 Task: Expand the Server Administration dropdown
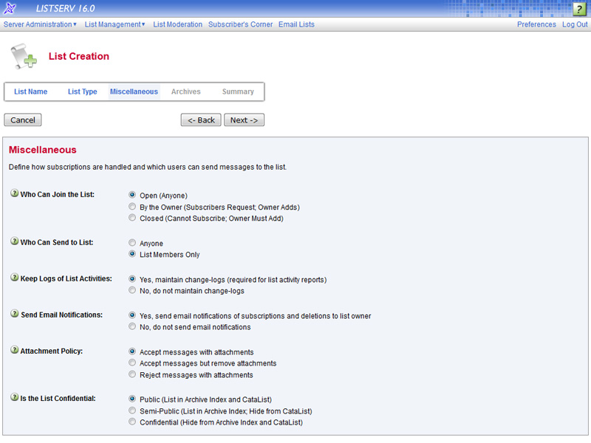click(39, 24)
